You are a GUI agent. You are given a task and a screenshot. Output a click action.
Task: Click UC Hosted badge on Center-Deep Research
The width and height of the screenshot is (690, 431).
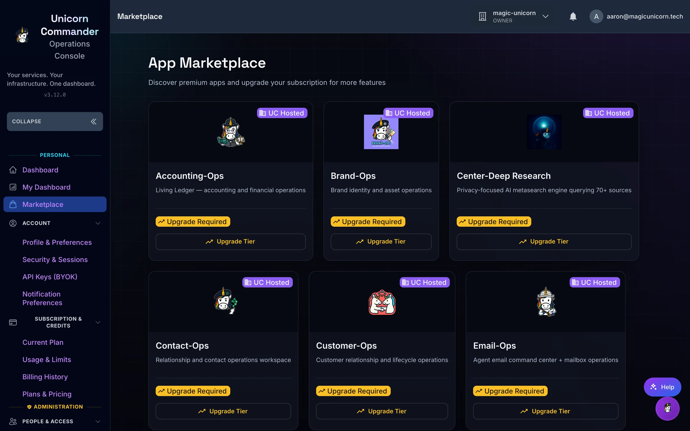coord(608,113)
